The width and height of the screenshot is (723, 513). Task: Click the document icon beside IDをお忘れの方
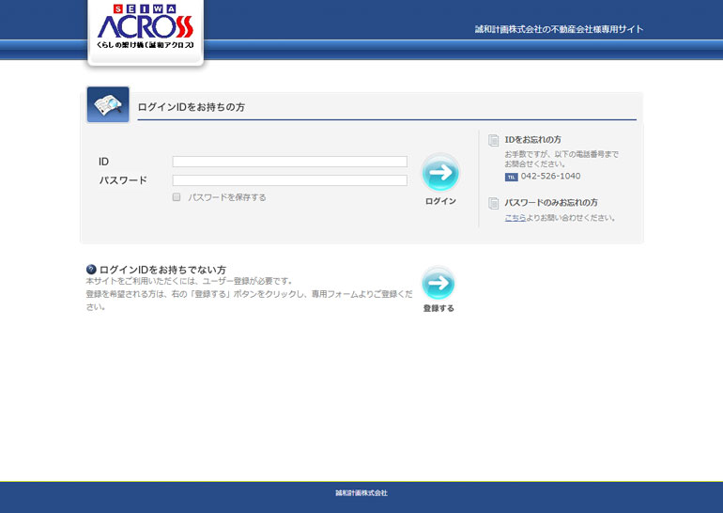[493, 140]
